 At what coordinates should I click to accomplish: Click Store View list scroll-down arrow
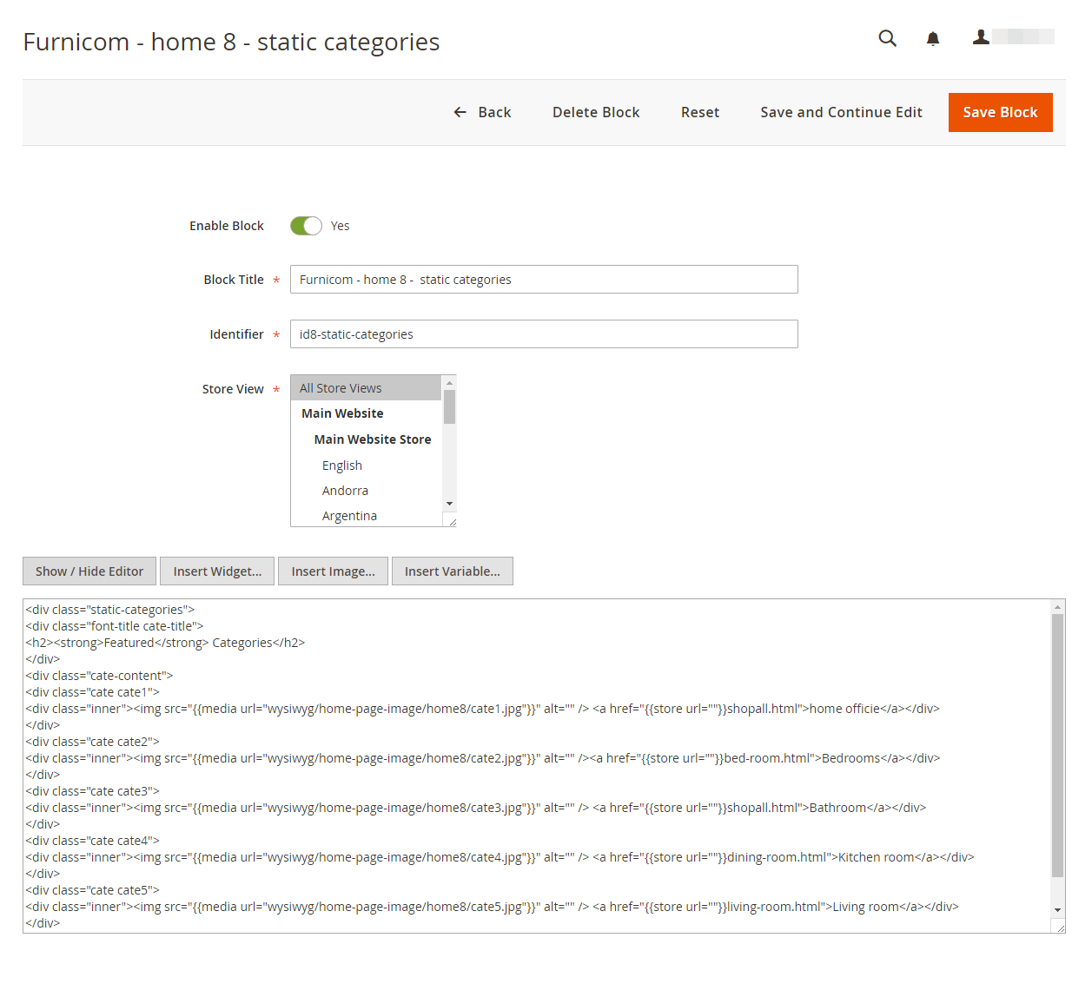[449, 504]
